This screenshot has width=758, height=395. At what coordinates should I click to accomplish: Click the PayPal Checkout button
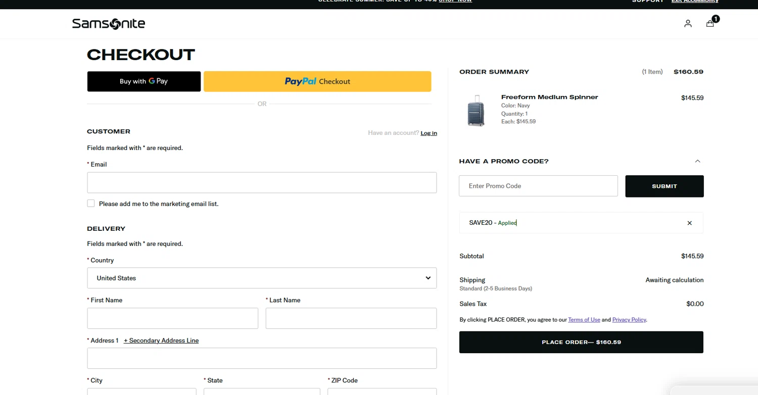pyautogui.click(x=317, y=81)
